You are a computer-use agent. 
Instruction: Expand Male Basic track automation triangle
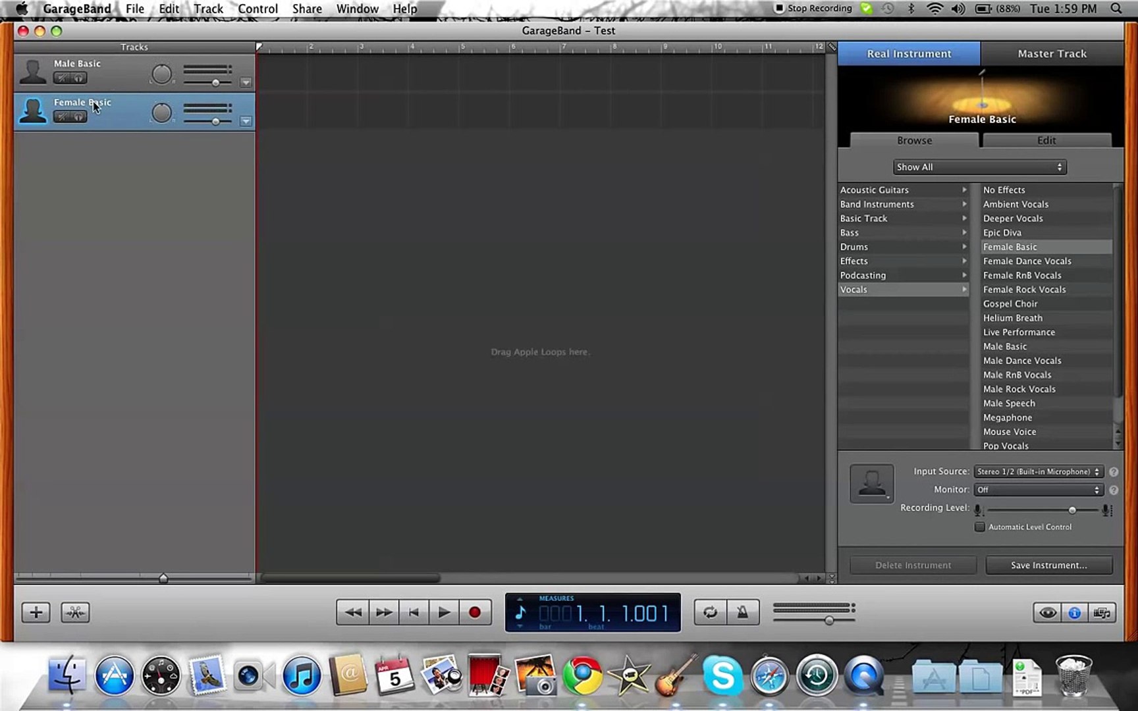click(246, 83)
